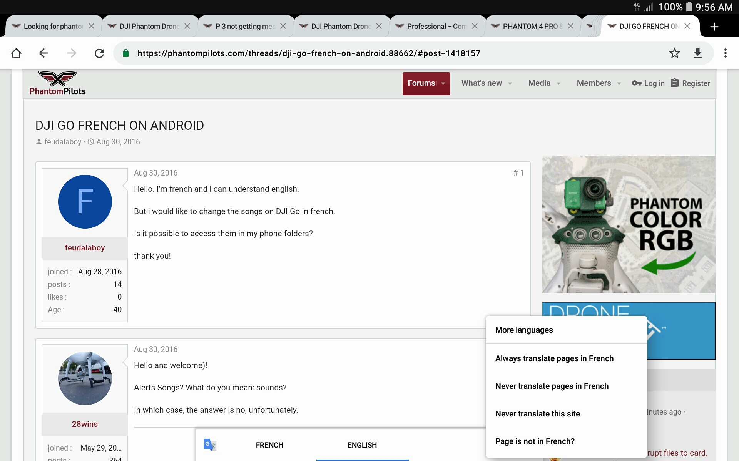Open 28wins username link
739x461 pixels.
tap(85, 424)
